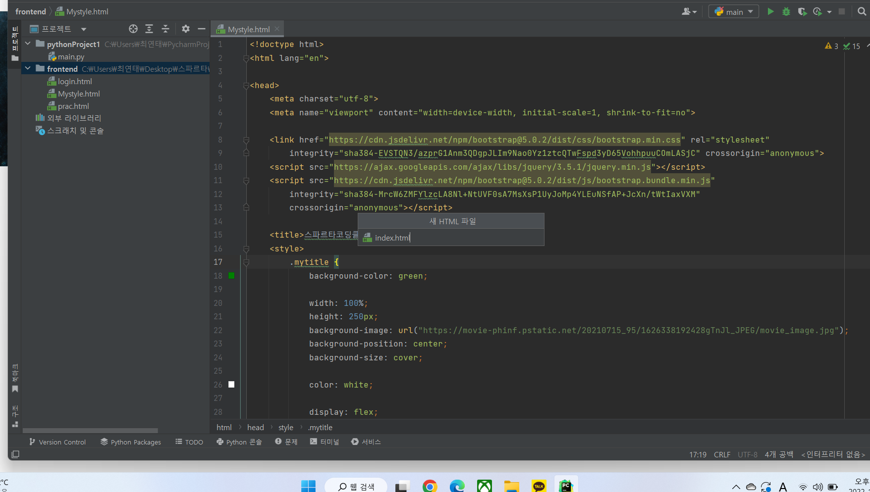Locate opened file with the crosshair icon
The image size is (870, 492).
tap(133, 29)
